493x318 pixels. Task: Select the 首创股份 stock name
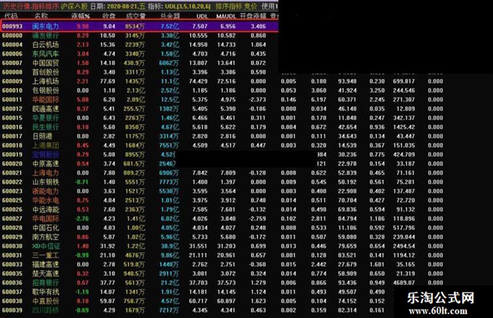pyautogui.click(x=45, y=72)
